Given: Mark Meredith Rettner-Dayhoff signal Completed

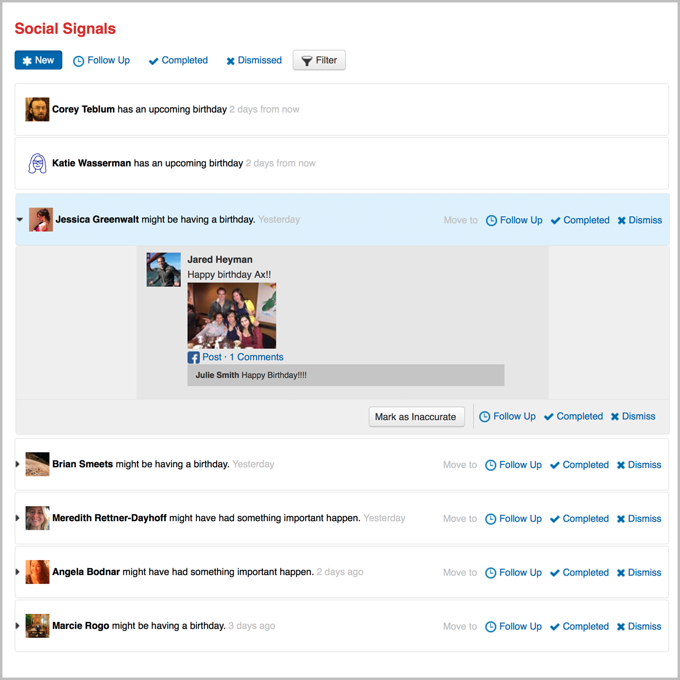Looking at the screenshot, I should tap(579, 519).
